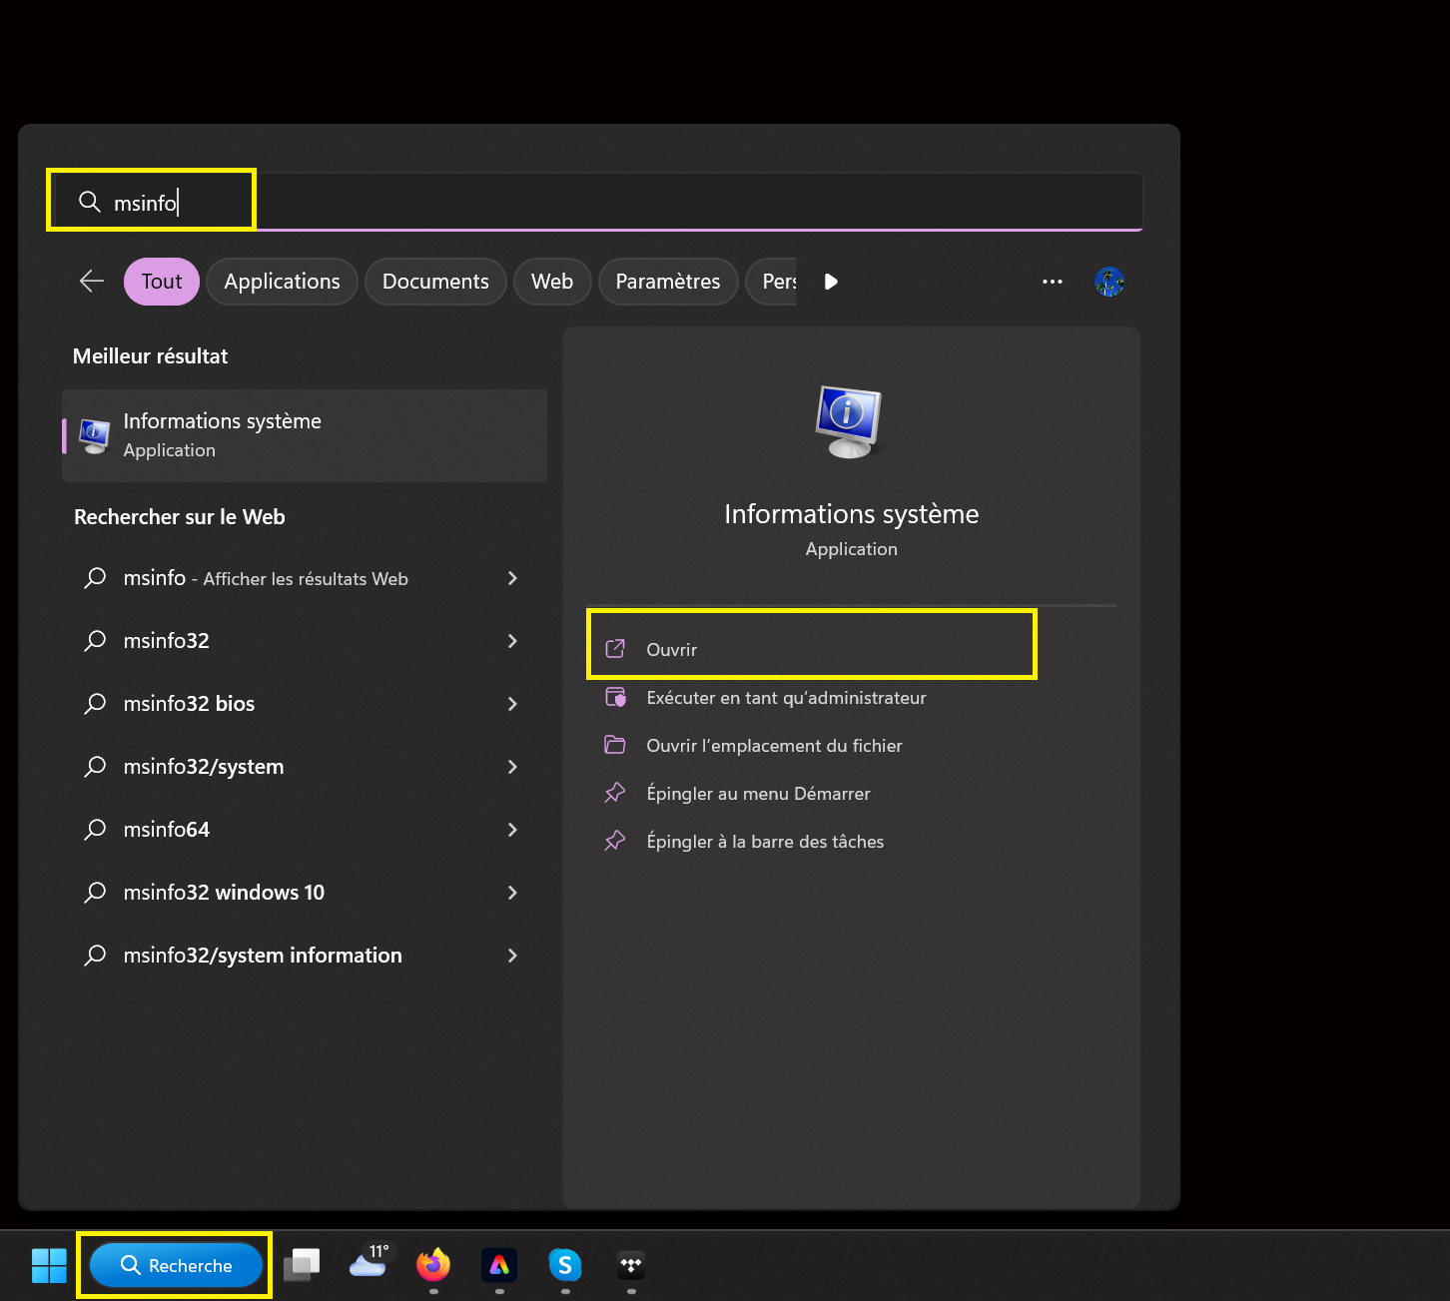The height and width of the screenshot is (1301, 1450).
Task: Open Task View on the taskbar
Action: coord(302,1265)
